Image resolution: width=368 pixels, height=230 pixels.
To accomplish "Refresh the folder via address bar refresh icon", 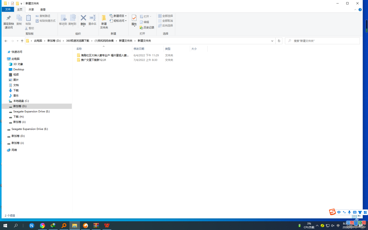I will tap(279, 41).
